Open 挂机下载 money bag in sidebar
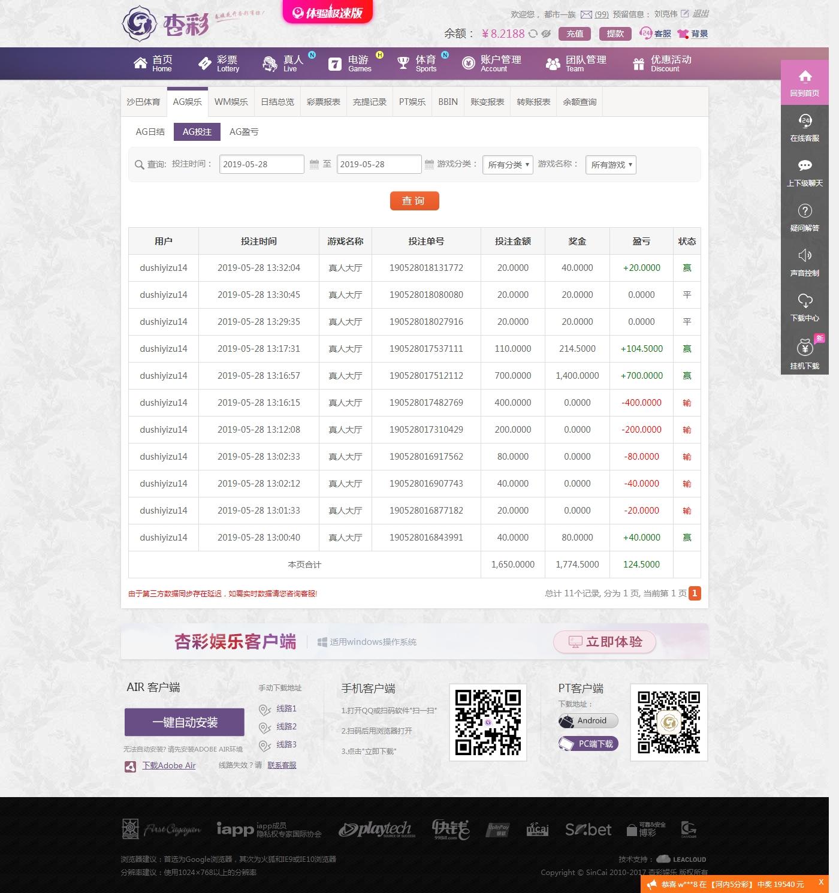 click(805, 354)
